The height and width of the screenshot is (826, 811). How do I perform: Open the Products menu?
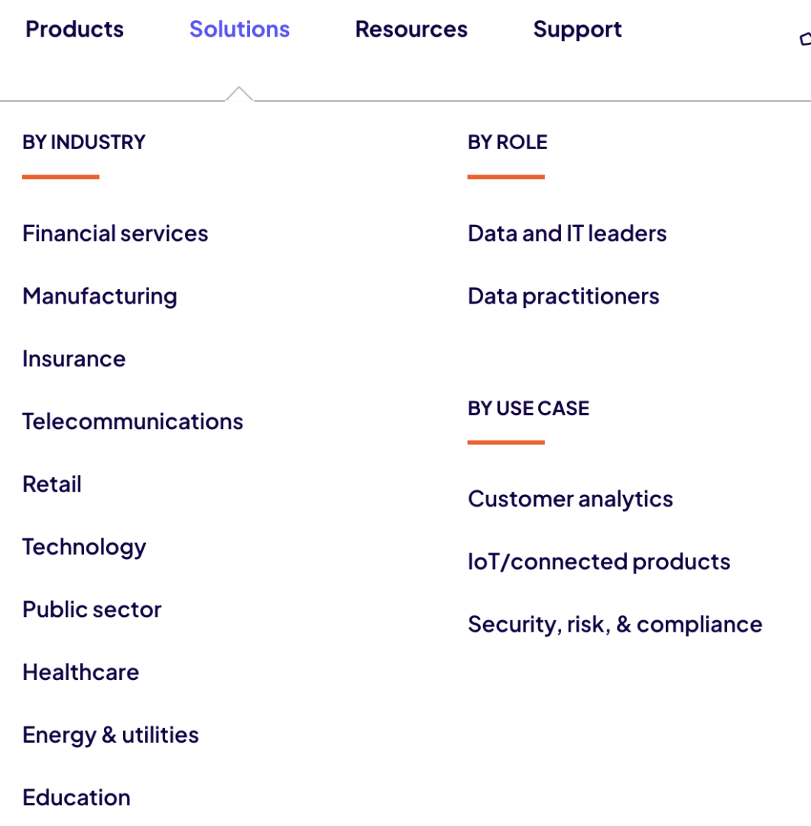coord(74,29)
